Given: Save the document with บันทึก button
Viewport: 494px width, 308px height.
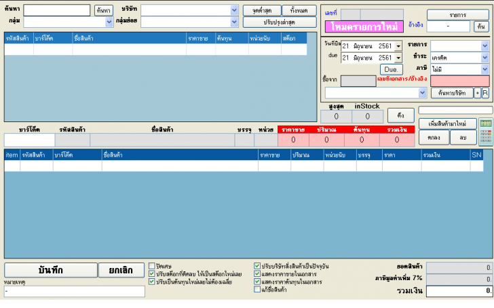Looking at the screenshot, I should (x=51, y=270).
